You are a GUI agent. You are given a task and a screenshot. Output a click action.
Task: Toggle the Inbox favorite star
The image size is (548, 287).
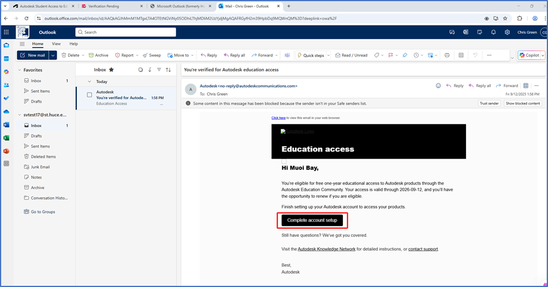111,70
